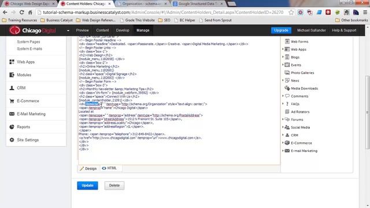The width and height of the screenshot is (370, 208).
Task: Click inside the HTML code editor area
Action: coord(179,100)
